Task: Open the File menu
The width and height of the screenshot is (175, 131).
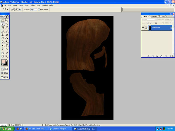Action: tap(5, 5)
